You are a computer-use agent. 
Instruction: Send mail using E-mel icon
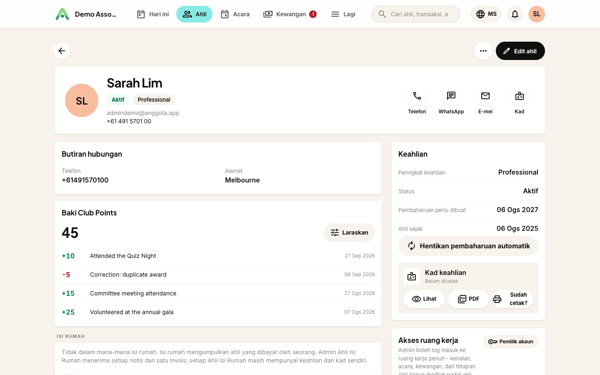pos(485,96)
